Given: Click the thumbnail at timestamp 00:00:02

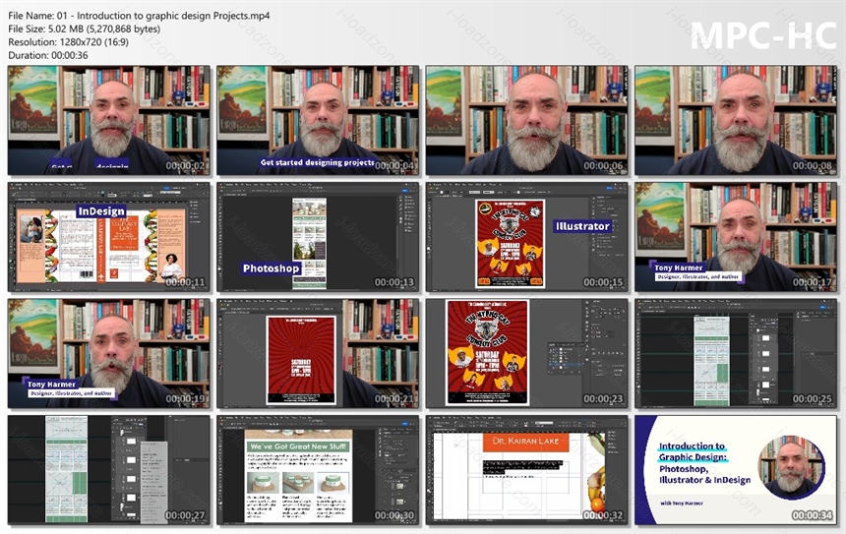Looking at the screenshot, I should (109, 120).
